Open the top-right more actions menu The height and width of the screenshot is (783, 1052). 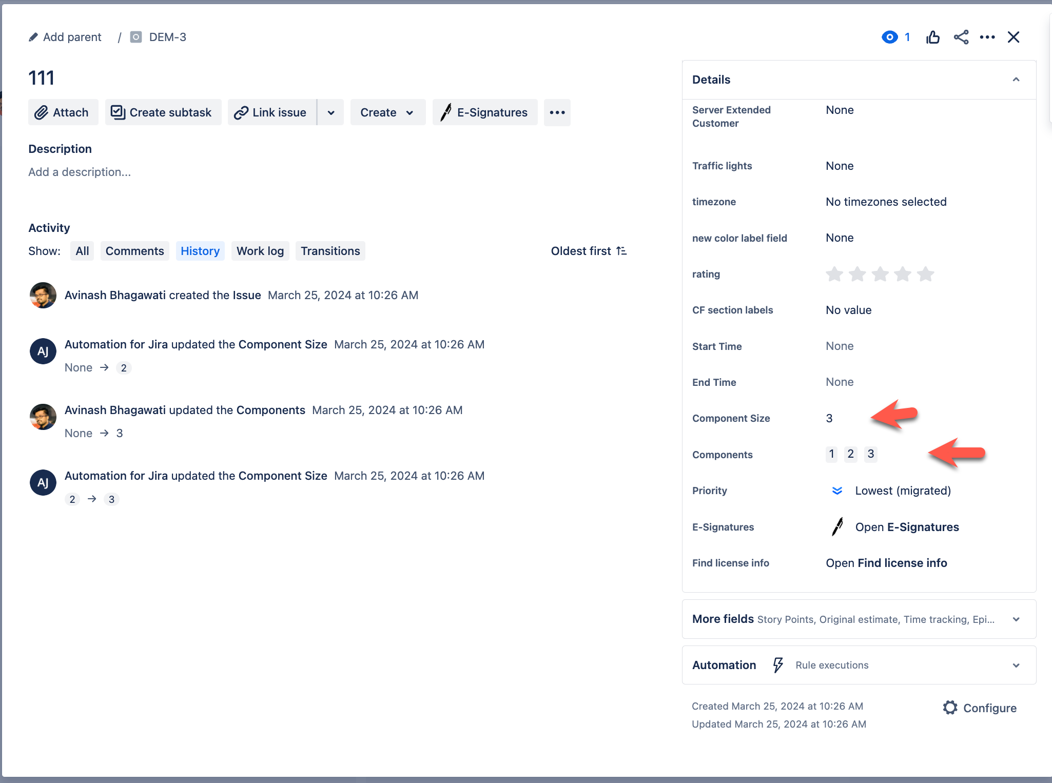coord(987,37)
